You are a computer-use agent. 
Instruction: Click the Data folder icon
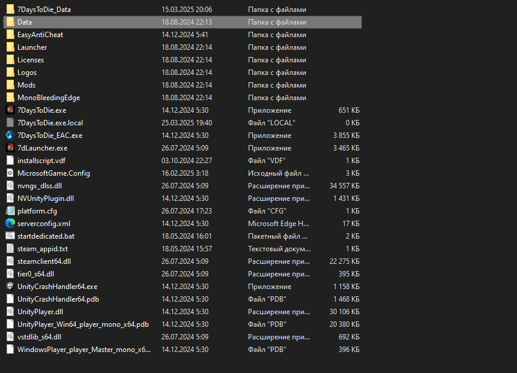[10, 22]
